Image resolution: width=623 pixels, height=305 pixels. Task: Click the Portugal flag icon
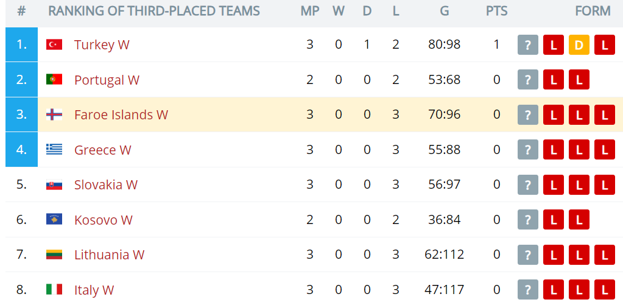54,79
